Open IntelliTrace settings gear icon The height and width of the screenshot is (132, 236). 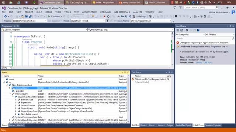(187, 30)
